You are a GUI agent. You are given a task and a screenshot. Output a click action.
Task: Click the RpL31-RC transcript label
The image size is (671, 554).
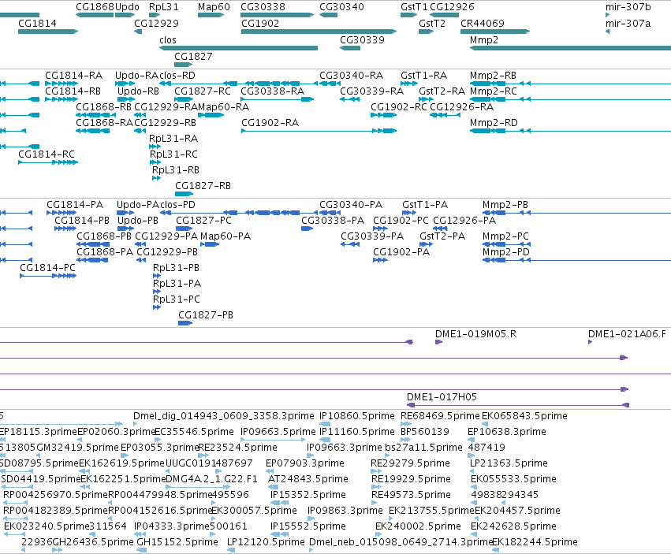(173, 154)
